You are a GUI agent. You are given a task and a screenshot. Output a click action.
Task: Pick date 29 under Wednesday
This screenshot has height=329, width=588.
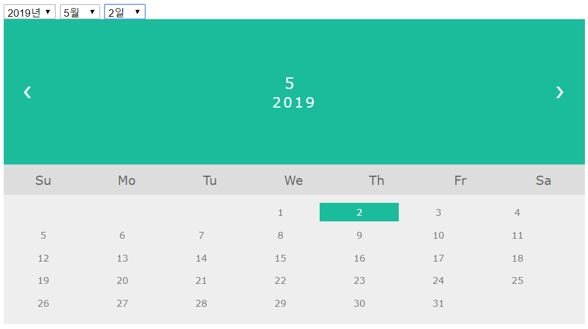point(280,303)
